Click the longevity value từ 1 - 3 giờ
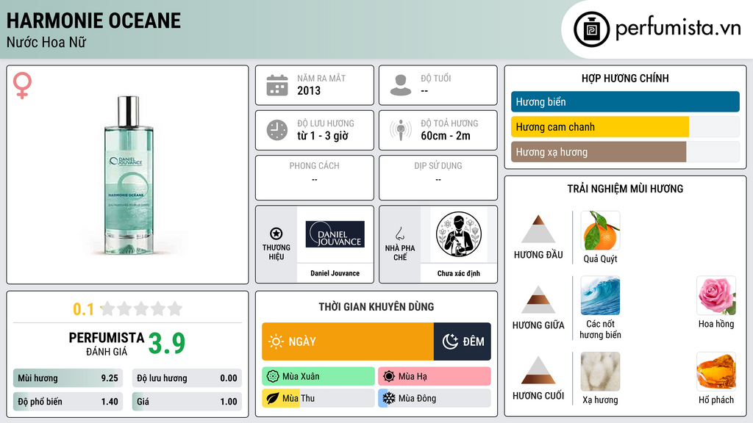753x423 pixels. point(323,136)
